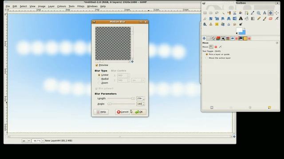This screenshot has width=284, height=159.
Task: Select the Perspective tool
Action: tap(229, 19)
